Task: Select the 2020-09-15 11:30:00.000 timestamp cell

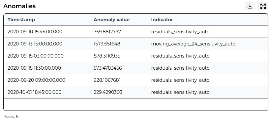Action: (34, 68)
